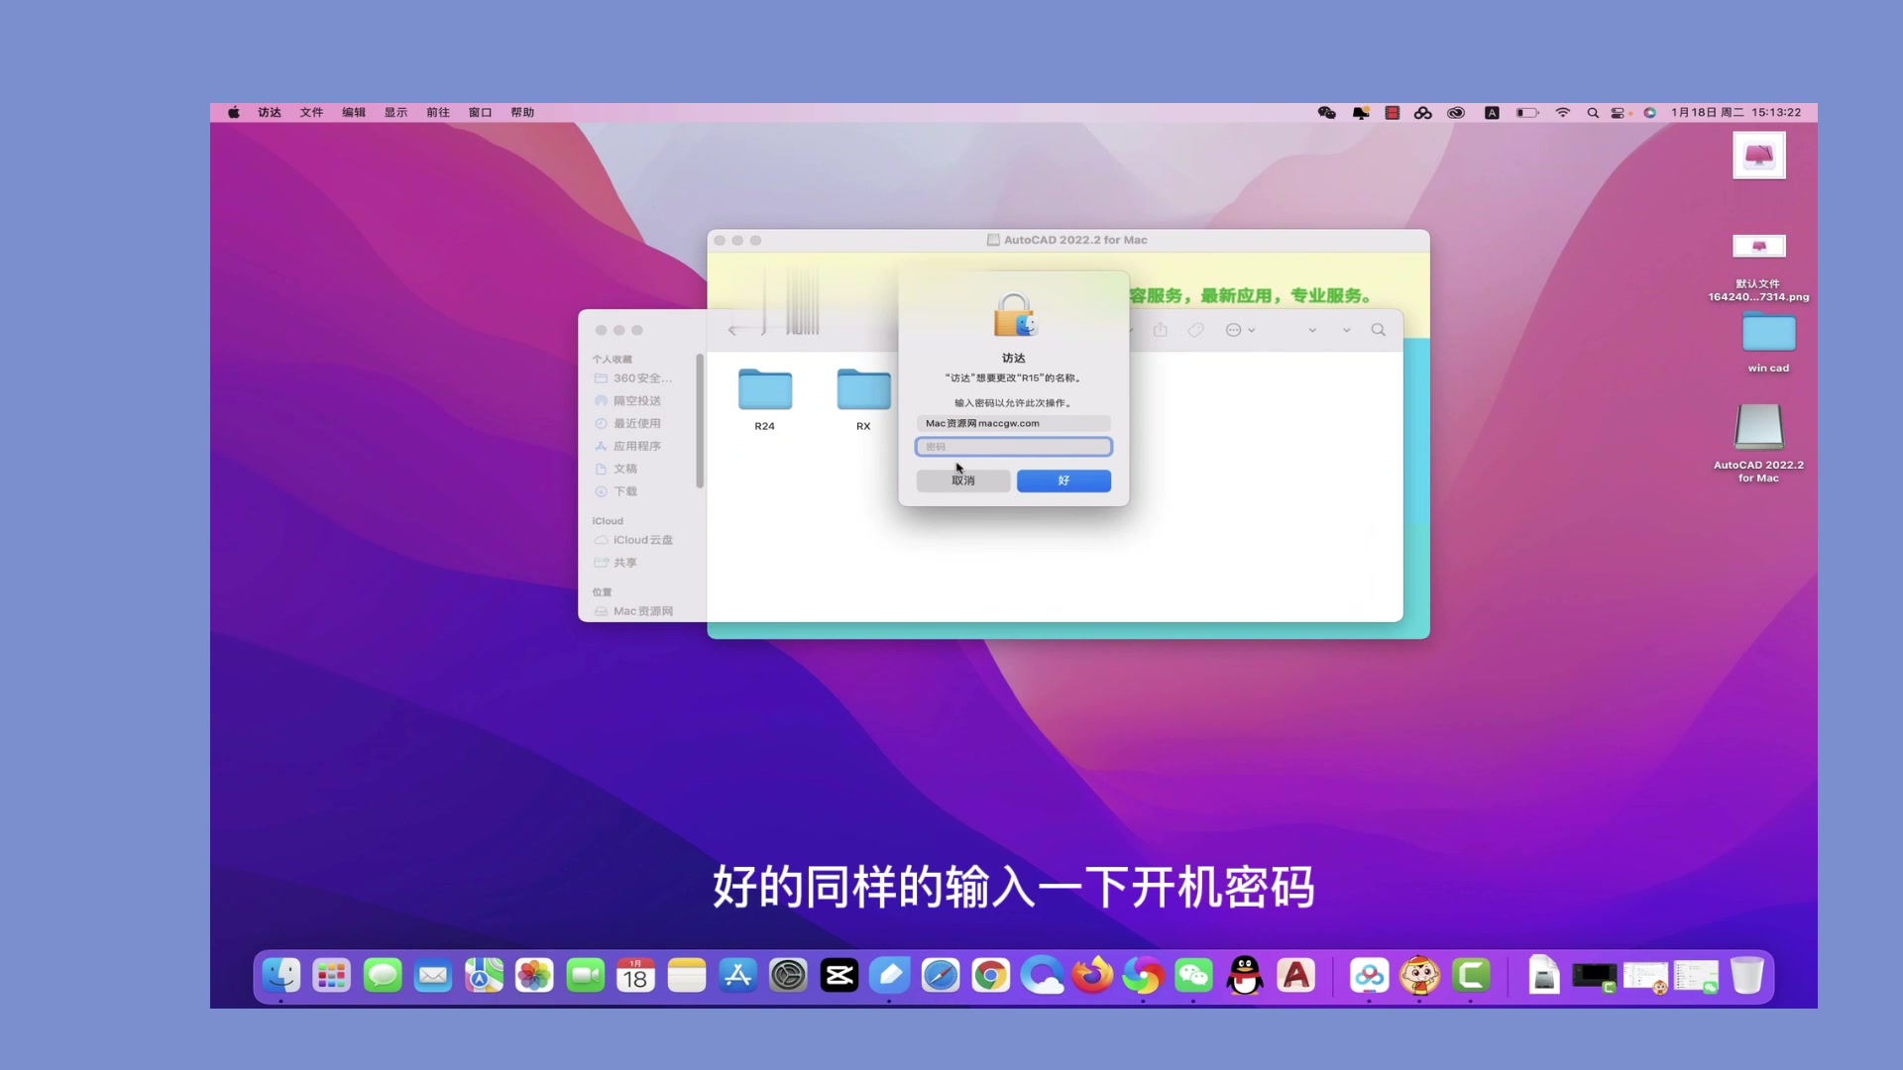Open the tag toolbar icon in Finder
This screenshot has width=1903, height=1070.
[1196, 330]
